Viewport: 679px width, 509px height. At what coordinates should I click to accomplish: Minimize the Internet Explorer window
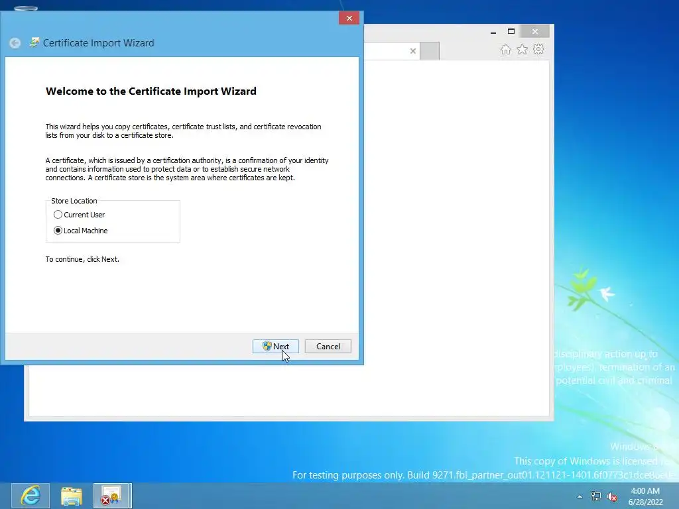click(493, 32)
